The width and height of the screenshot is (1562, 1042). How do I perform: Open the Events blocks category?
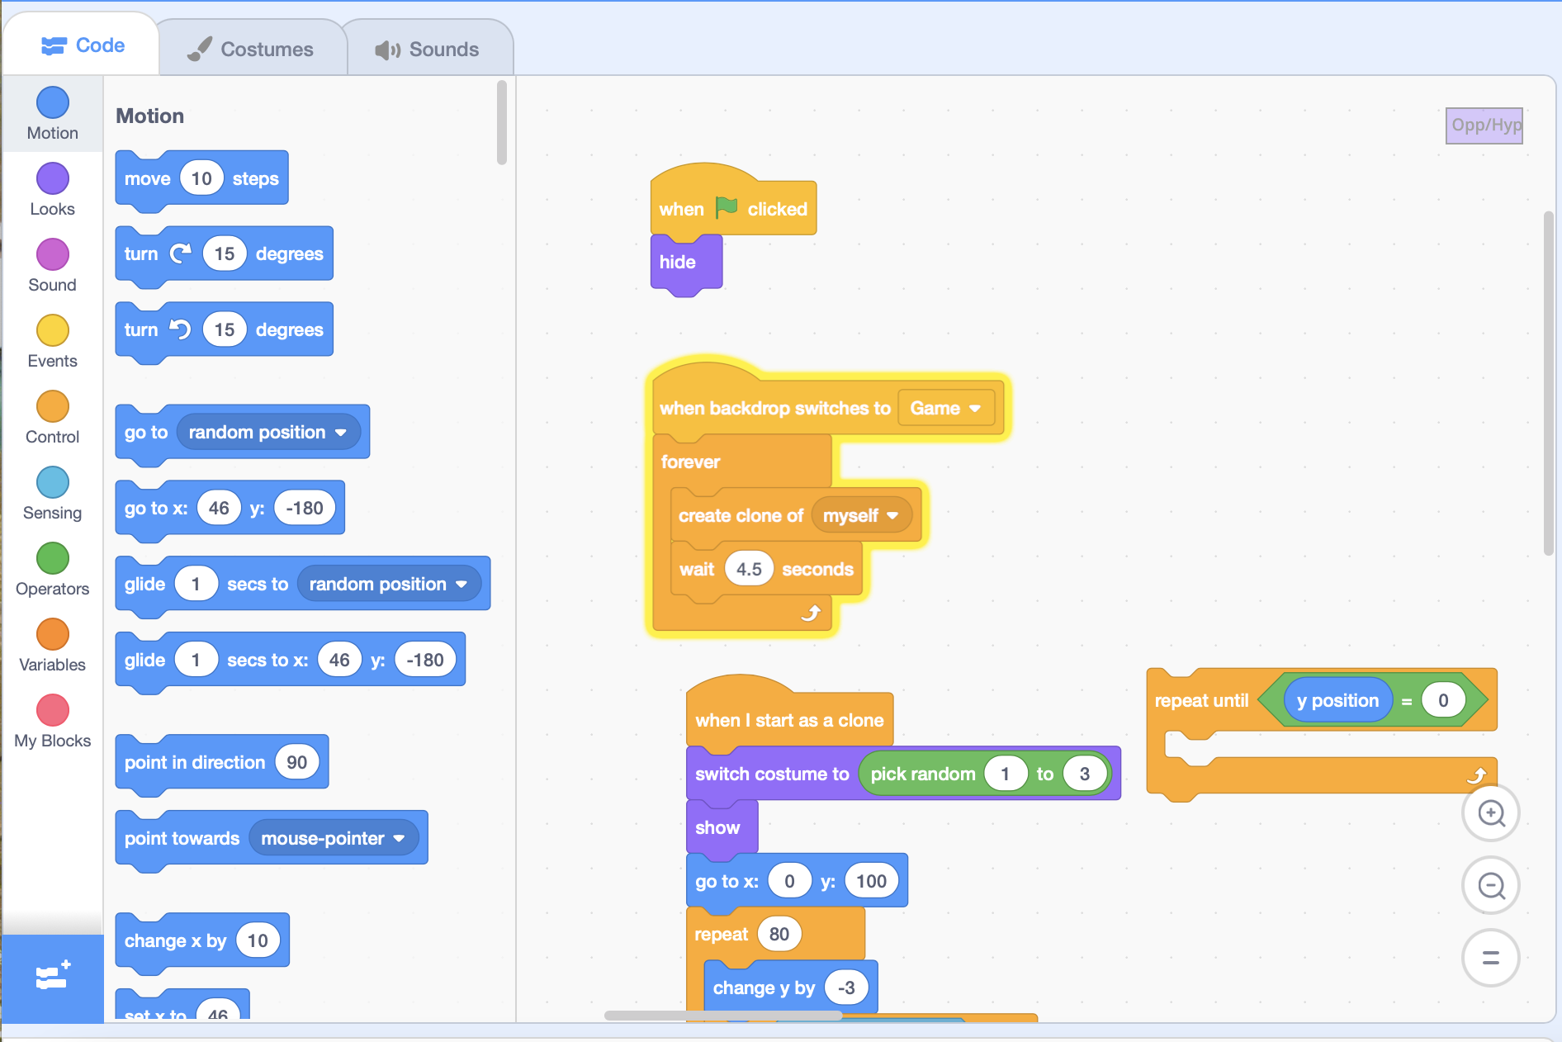click(52, 342)
